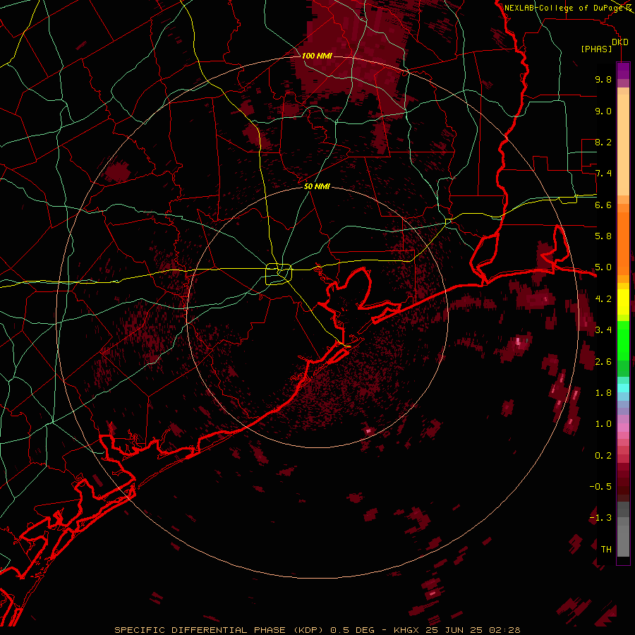Click the 9.8 scale value
635x635 pixels.
(603, 79)
